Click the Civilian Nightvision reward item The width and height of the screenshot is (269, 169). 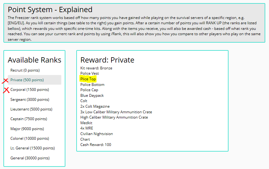pos(97,134)
